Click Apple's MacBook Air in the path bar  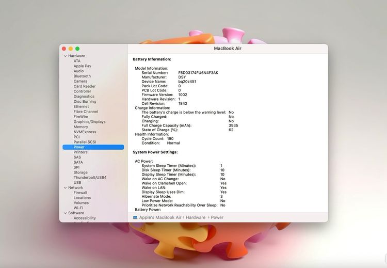pos(159,217)
